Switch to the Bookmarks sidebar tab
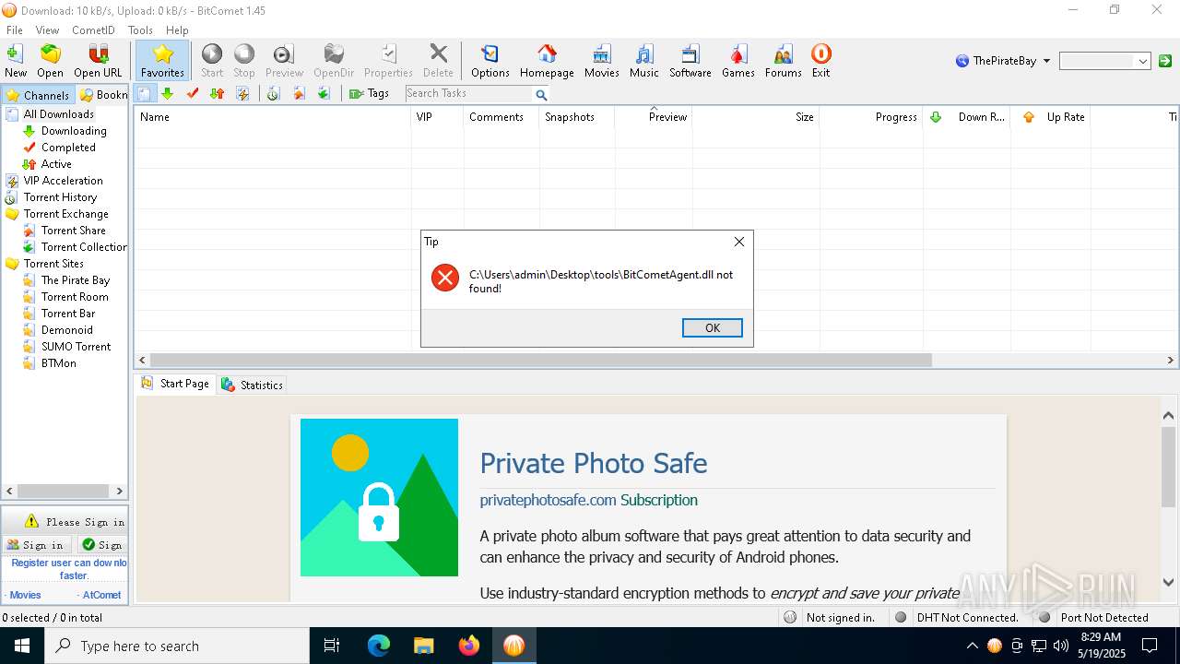The image size is (1180, 664). point(102,95)
